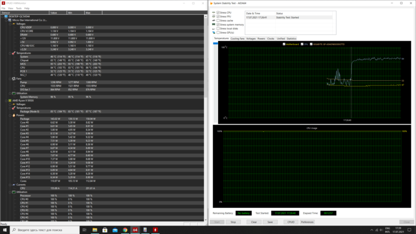Open the Tools menu in HWMonitor
416x234 pixels.
coord(18,8)
